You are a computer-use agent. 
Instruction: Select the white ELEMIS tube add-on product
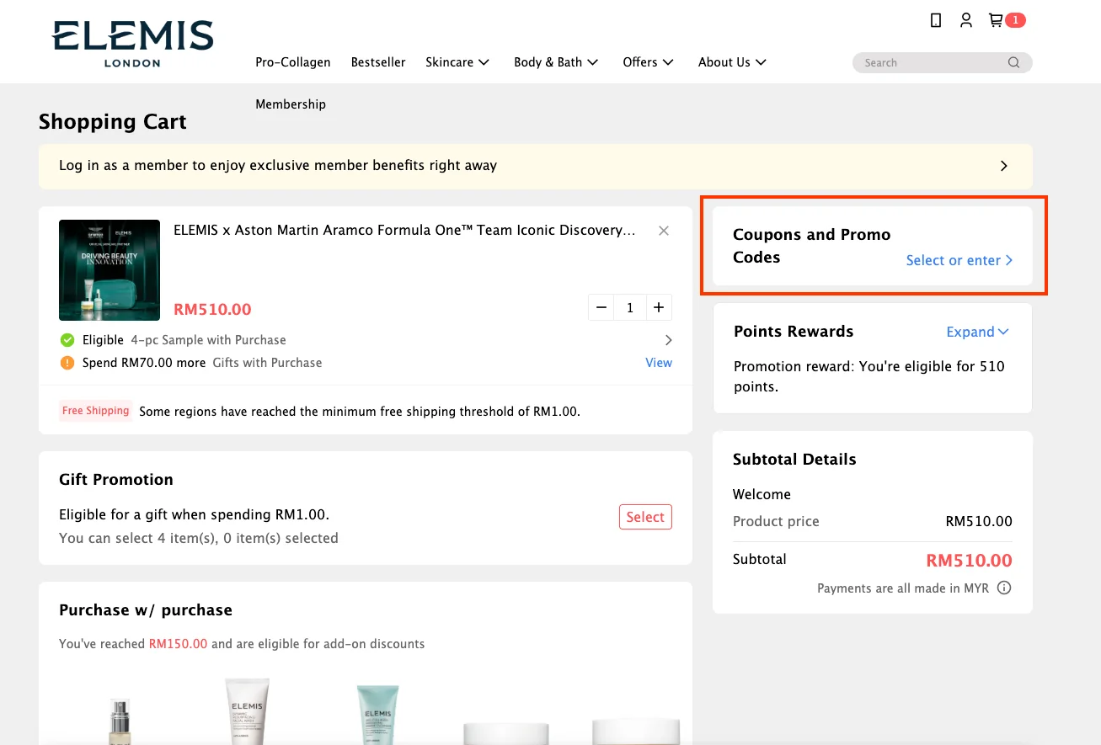pyautogui.click(x=247, y=711)
